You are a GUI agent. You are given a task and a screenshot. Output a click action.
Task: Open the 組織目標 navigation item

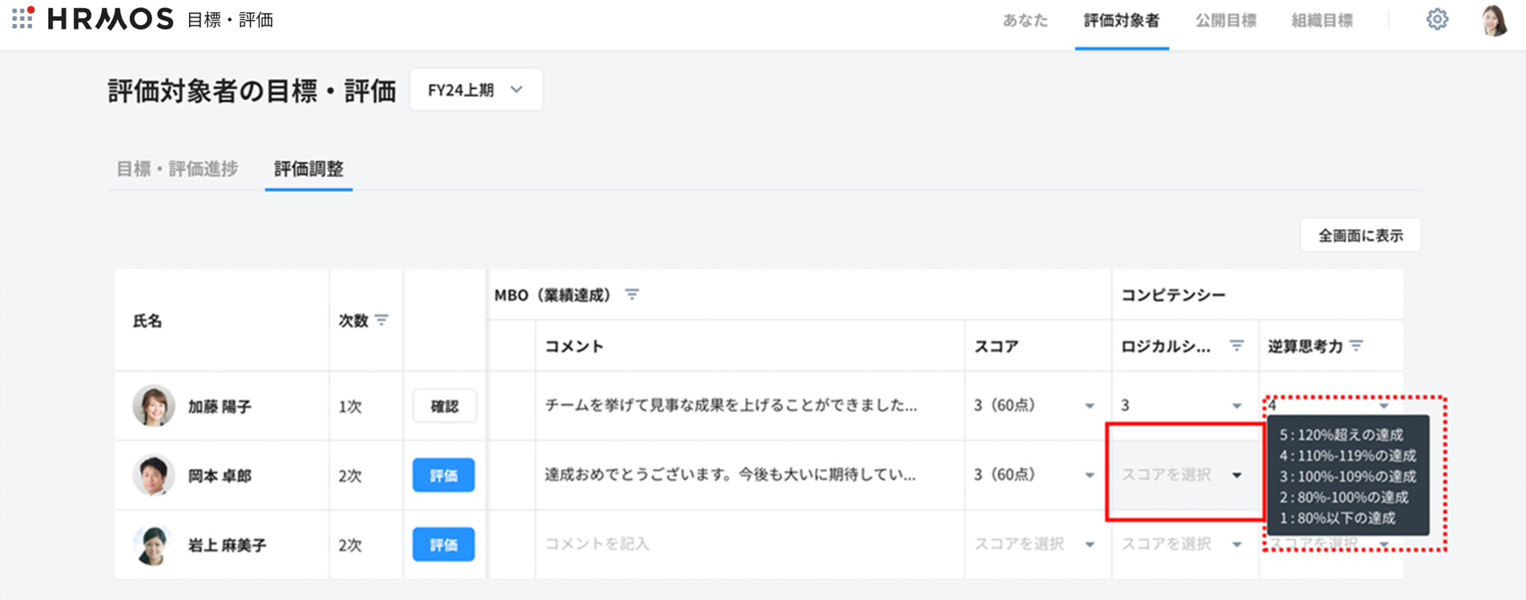click(1322, 21)
